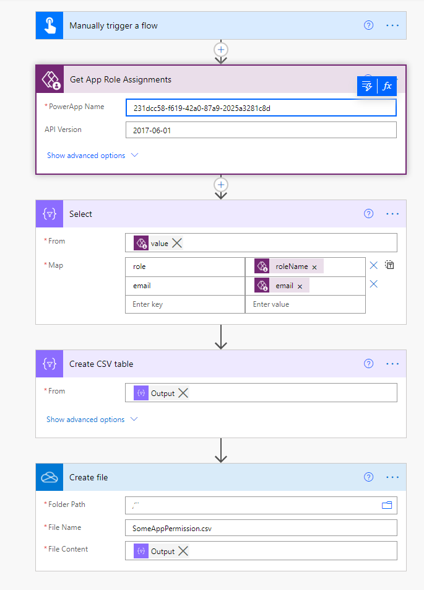Expand advanced options in Get App Role Assignments
This screenshot has height=590, width=424.
(92, 156)
